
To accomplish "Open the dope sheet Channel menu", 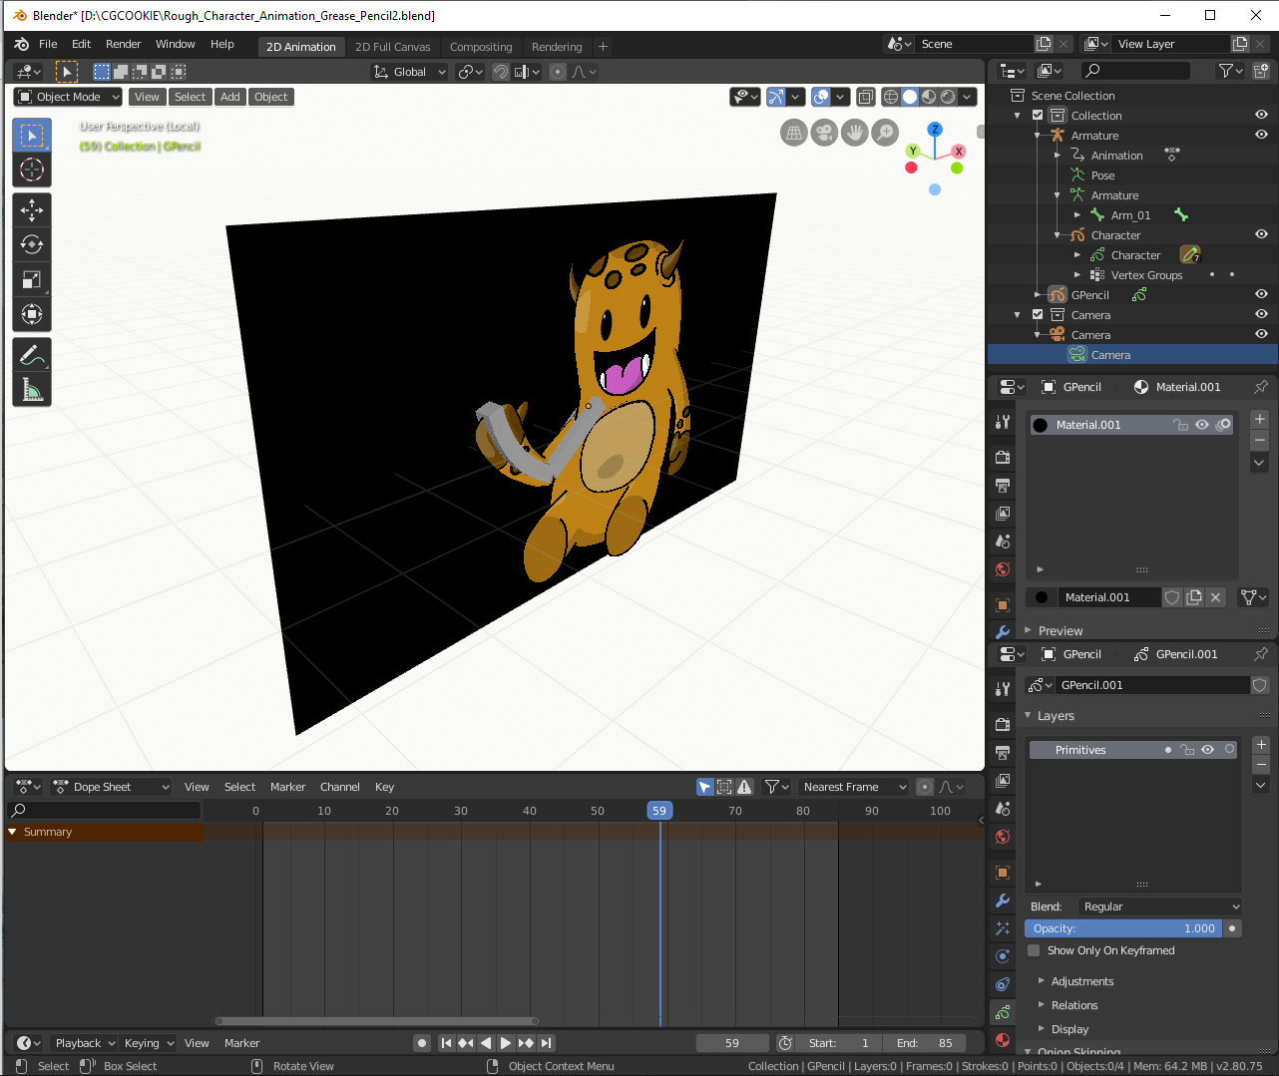I will (339, 787).
